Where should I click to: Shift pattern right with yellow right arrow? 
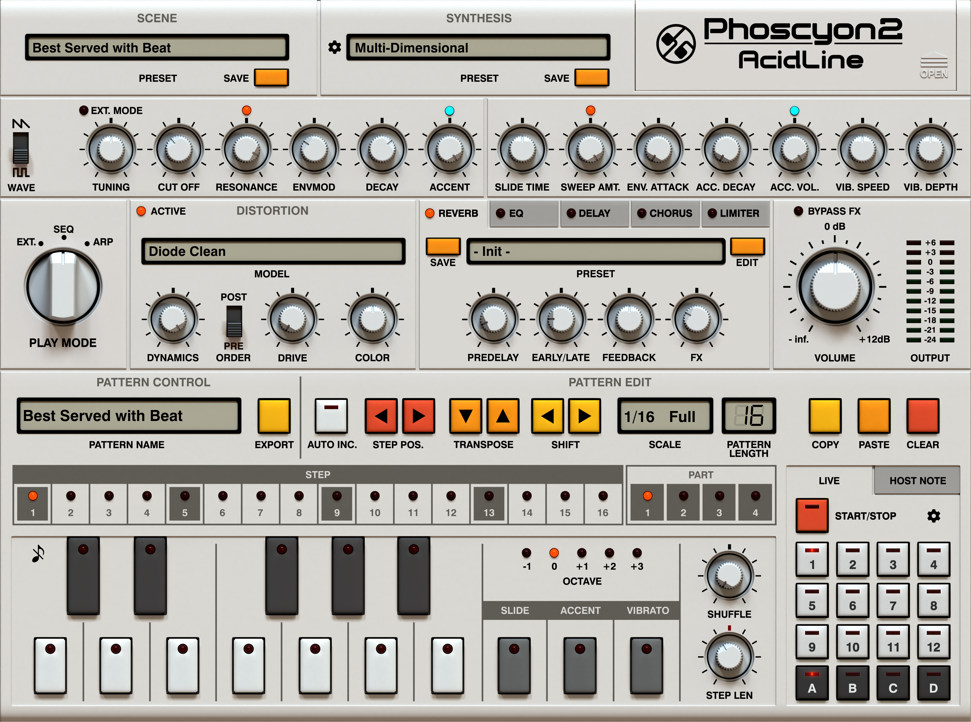point(584,416)
